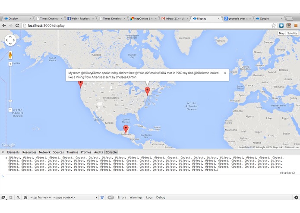This screenshot has height=213, width=300.
Task: Open the Sources panel tab
Action: (58, 152)
